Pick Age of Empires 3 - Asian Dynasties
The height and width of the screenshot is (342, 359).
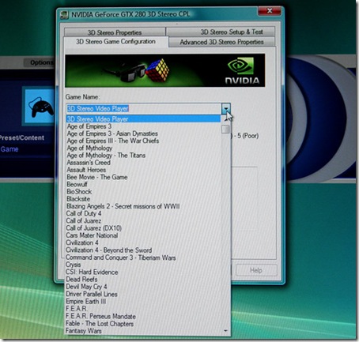click(x=143, y=133)
